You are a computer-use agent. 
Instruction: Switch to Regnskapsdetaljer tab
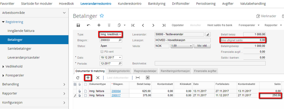coord(146,71)
